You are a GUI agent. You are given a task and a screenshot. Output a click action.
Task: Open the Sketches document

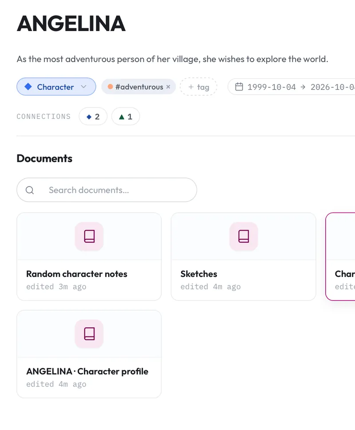click(x=244, y=256)
